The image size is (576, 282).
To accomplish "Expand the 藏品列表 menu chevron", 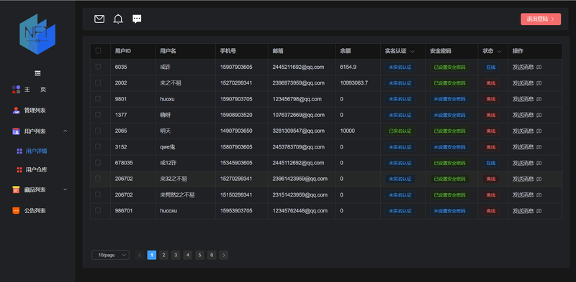I will click(66, 189).
